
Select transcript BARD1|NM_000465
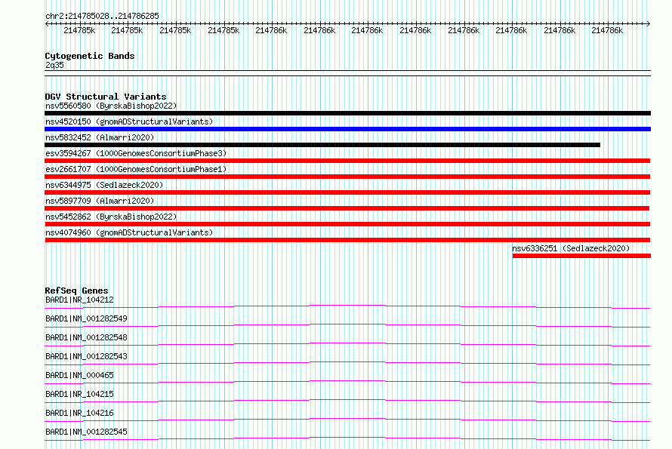[x=79, y=375]
